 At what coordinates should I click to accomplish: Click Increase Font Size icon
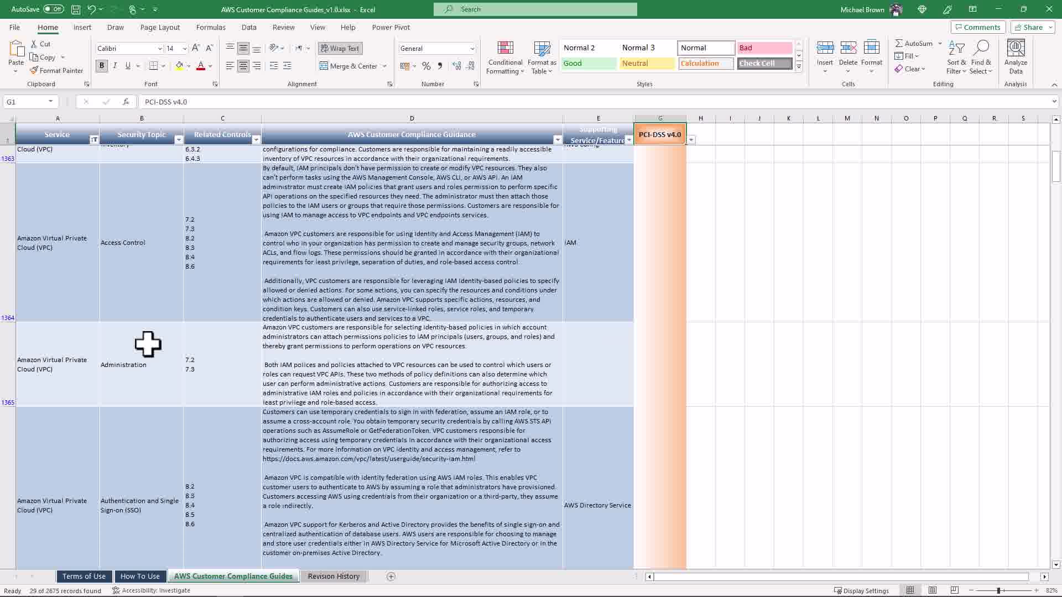[195, 48]
